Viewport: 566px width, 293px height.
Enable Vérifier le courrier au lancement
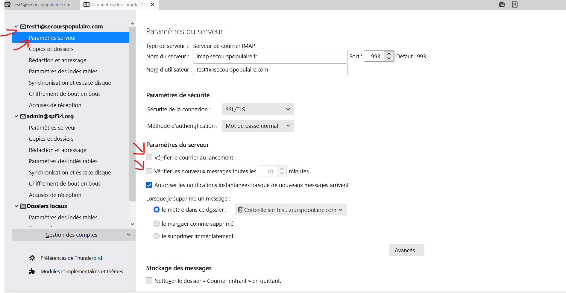pyautogui.click(x=149, y=157)
